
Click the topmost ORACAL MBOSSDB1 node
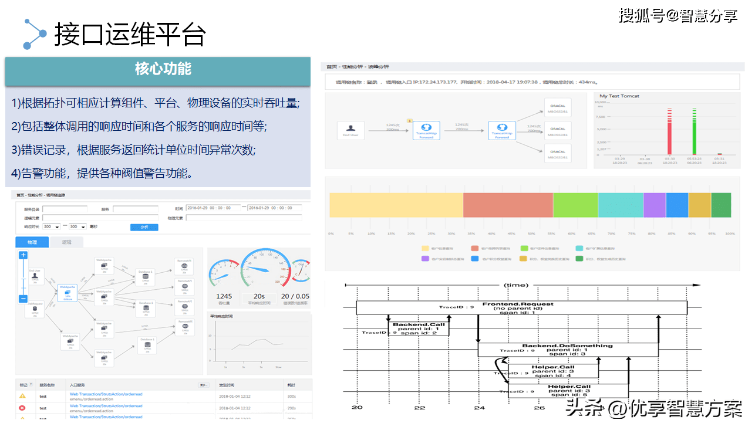click(x=557, y=109)
